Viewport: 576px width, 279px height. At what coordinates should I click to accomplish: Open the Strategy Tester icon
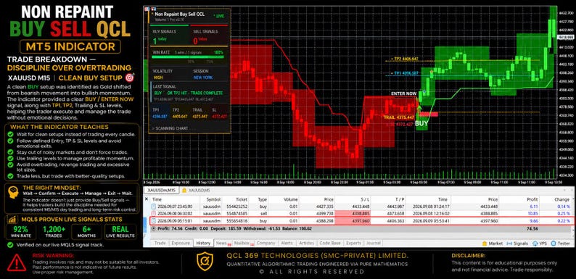(554, 243)
